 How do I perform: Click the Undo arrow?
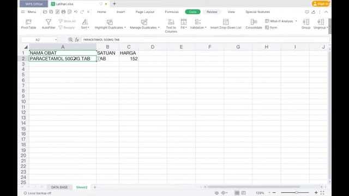point(76,12)
